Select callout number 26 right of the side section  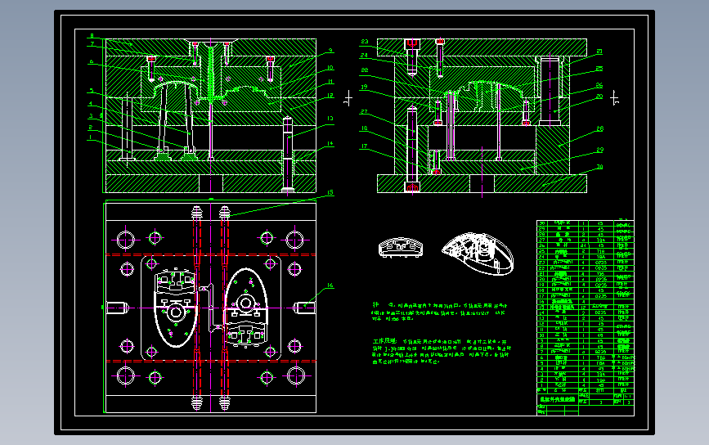(x=599, y=85)
